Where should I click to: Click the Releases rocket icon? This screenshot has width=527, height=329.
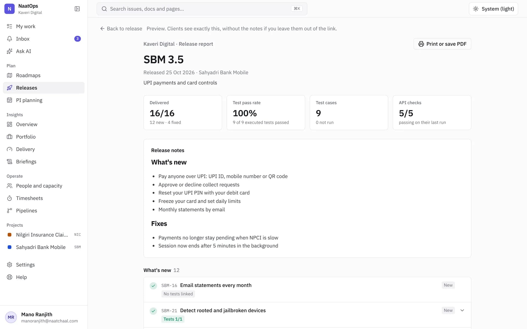9,88
